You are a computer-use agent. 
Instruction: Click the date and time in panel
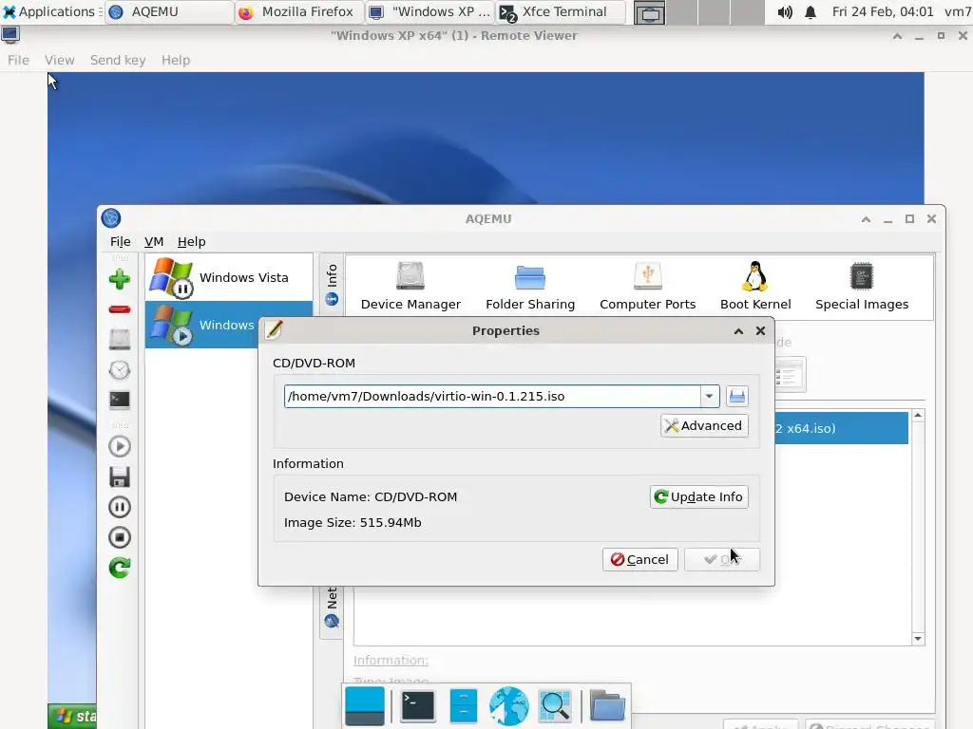click(883, 11)
